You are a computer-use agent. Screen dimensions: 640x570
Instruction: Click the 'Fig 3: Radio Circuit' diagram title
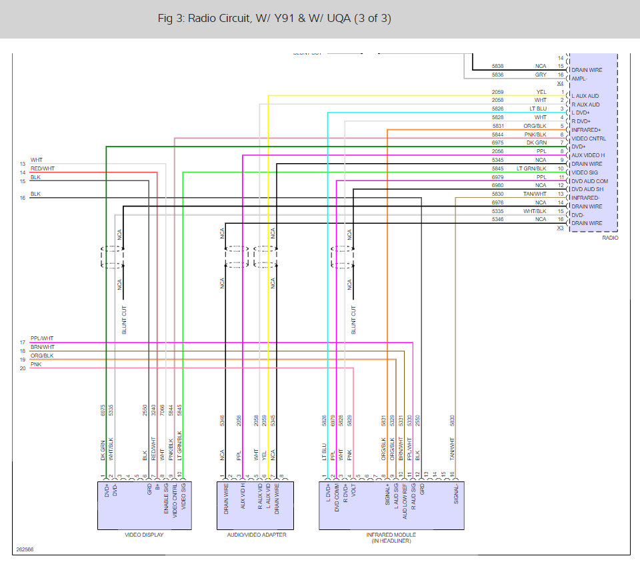tap(274, 19)
